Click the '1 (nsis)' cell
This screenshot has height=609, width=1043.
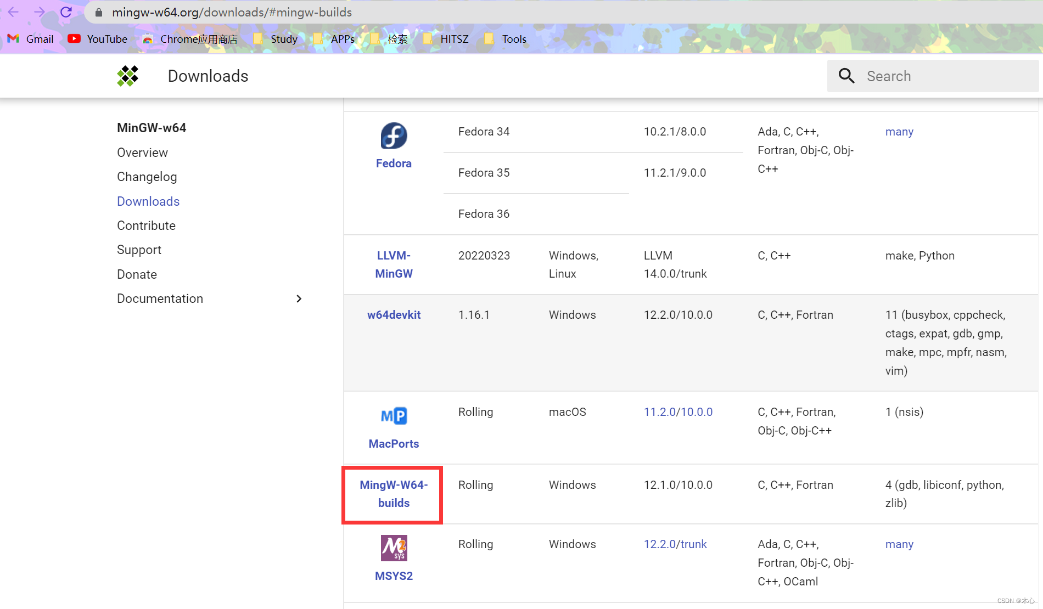click(904, 412)
